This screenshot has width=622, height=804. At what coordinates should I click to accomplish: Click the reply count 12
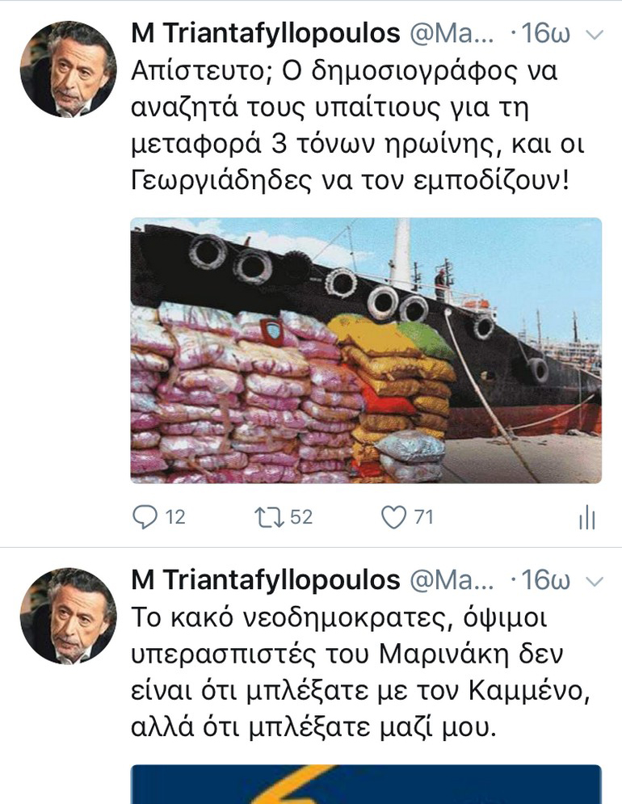pyautogui.click(x=174, y=517)
